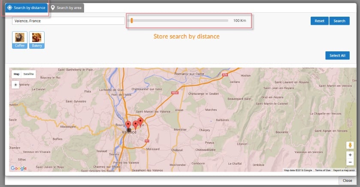This screenshot has height=187, width=360.
Task: Toggle the Coffee category filter
Action: 20,40
